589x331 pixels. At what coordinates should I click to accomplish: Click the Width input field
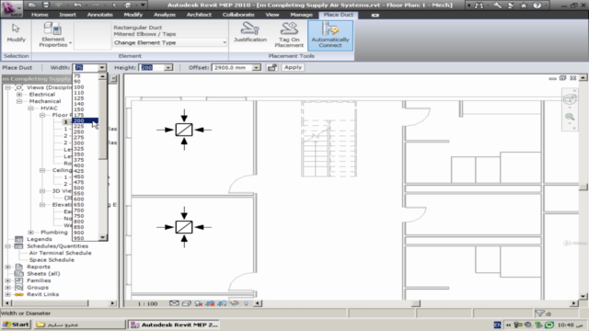86,67
